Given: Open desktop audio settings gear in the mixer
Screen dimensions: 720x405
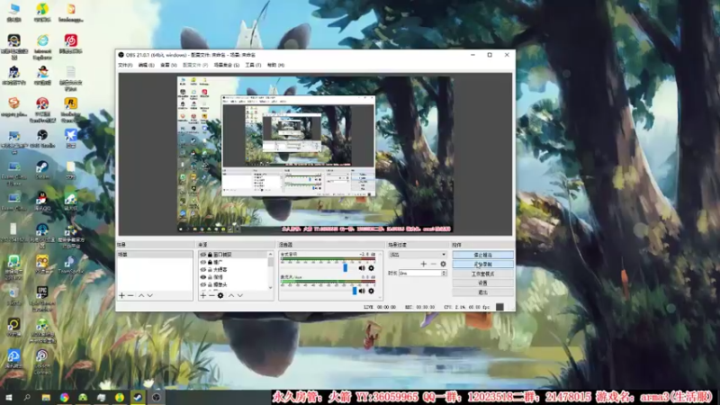Looking at the screenshot, I should point(371,267).
